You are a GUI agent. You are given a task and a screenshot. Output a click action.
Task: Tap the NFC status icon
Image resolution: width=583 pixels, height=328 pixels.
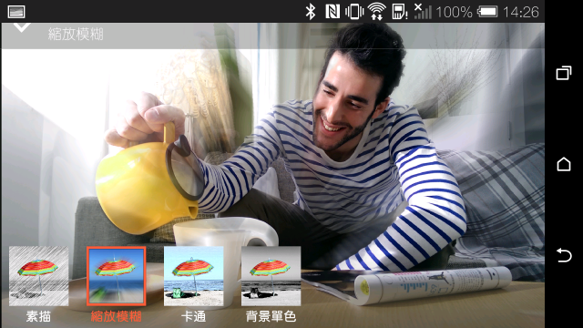pos(332,12)
